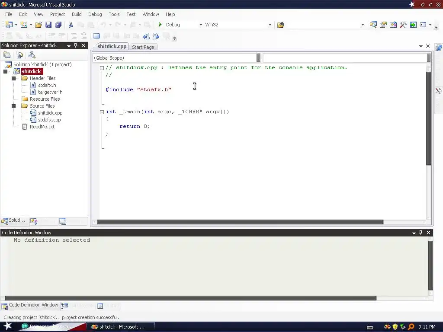Image resolution: width=443 pixels, height=332 pixels.
Task: Toggle pin on Solution Explorer panel
Action: point(75,45)
